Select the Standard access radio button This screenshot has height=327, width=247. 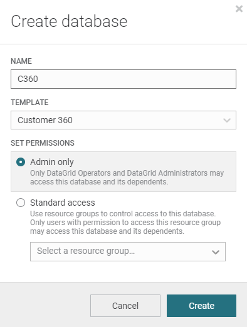[x=21, y=203]
